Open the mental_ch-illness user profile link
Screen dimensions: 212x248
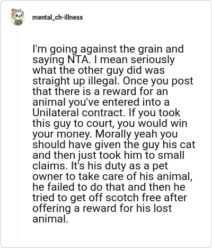pyautogui.click(x=58, y=18)
